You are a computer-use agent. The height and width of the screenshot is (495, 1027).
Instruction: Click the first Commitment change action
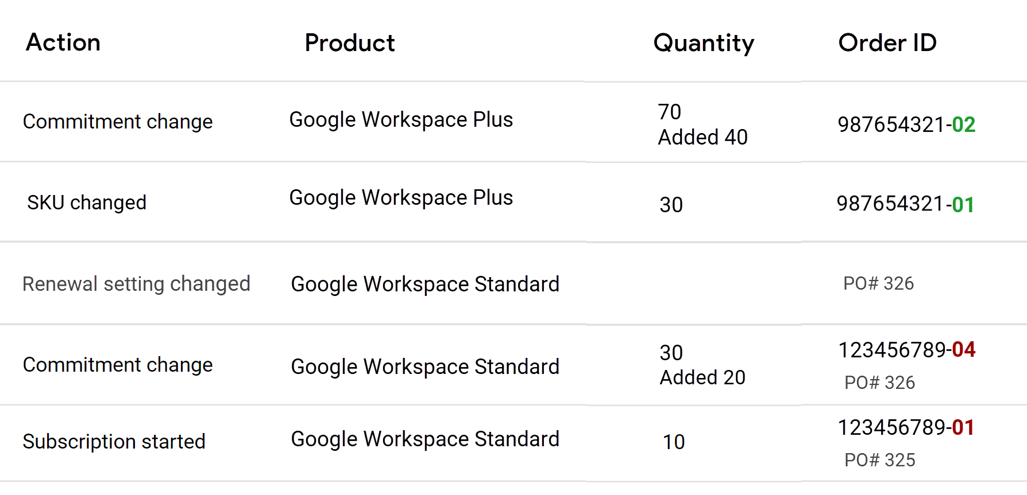pyautogui.click(x=118, y=122)
